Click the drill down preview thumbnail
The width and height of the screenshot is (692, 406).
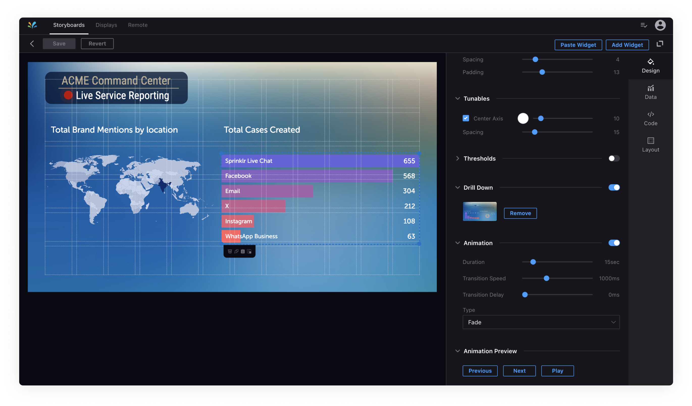coord(480,211)
